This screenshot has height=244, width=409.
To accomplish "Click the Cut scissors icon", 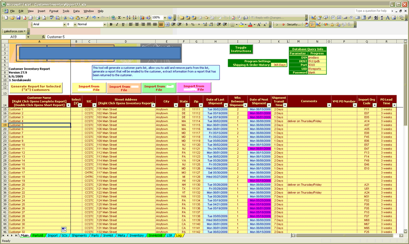I will click(65, 18).
